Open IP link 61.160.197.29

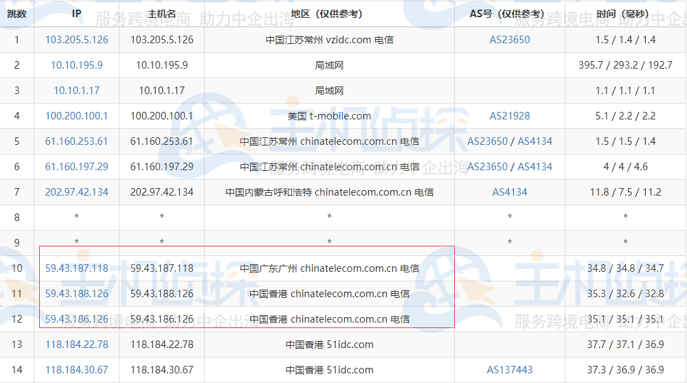77,167
